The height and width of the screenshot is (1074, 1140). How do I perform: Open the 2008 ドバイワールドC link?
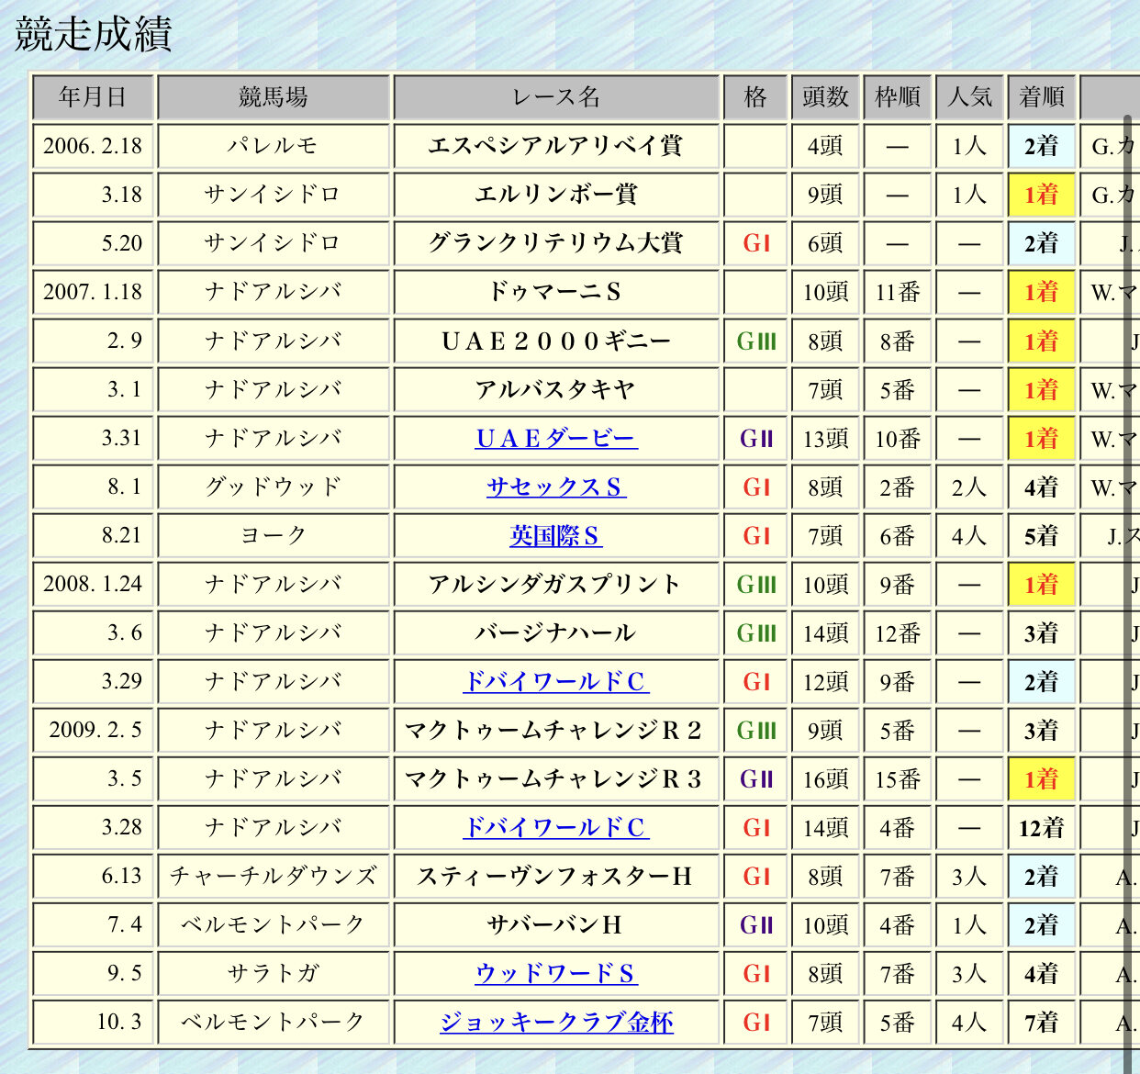[556, 682]
